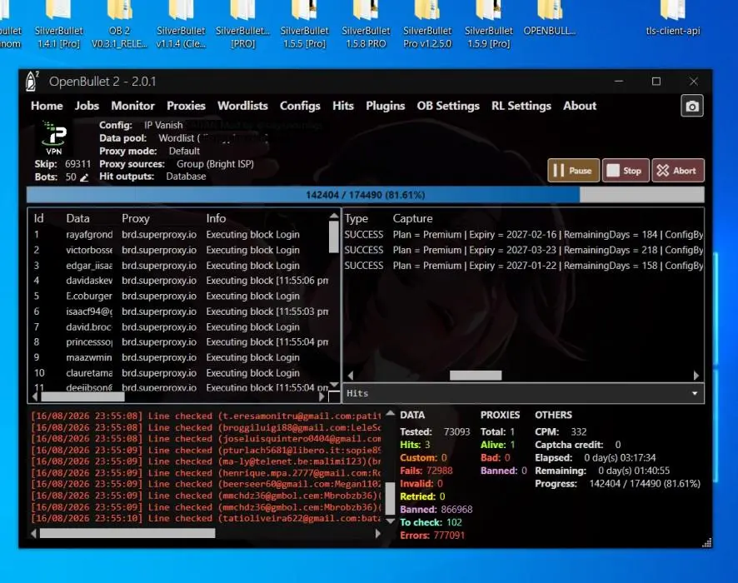The image size is (738, 583).
Task: Click capture panel scroll-left arrow
Action: 350,375
